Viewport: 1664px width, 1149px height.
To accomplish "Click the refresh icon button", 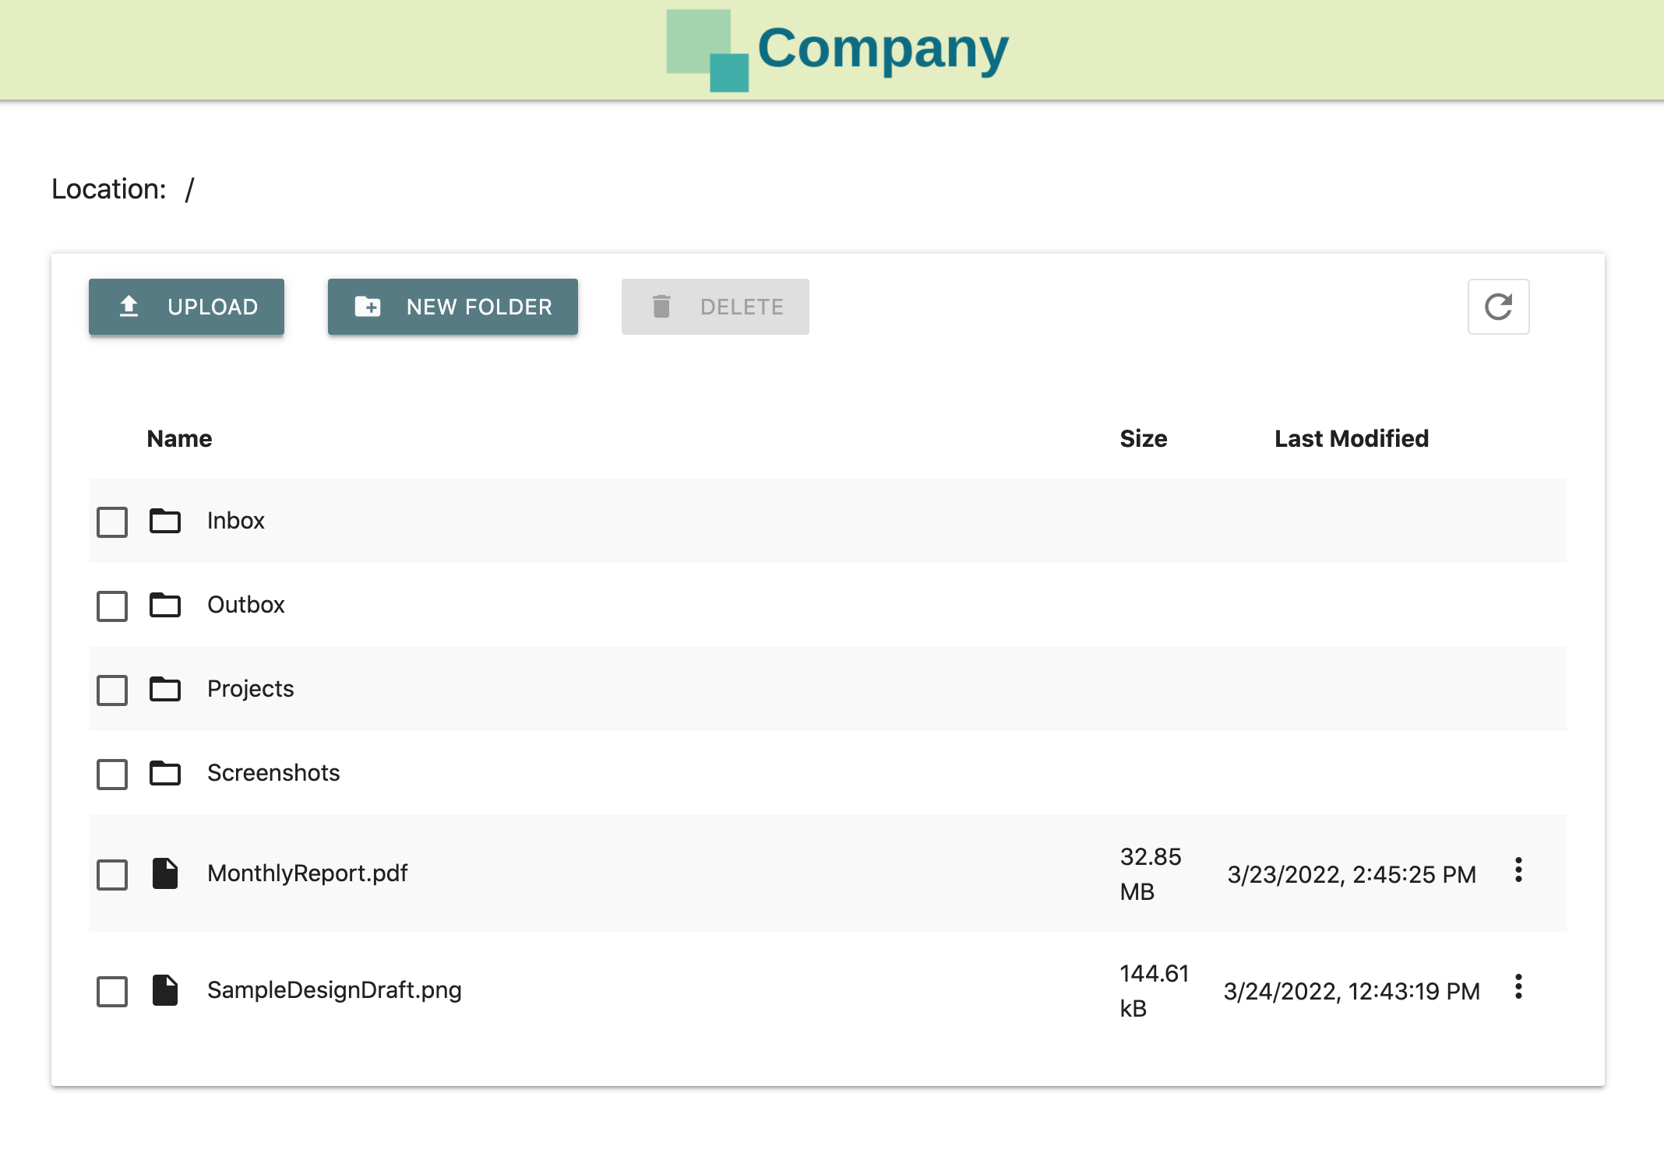I will [1497, 307].
